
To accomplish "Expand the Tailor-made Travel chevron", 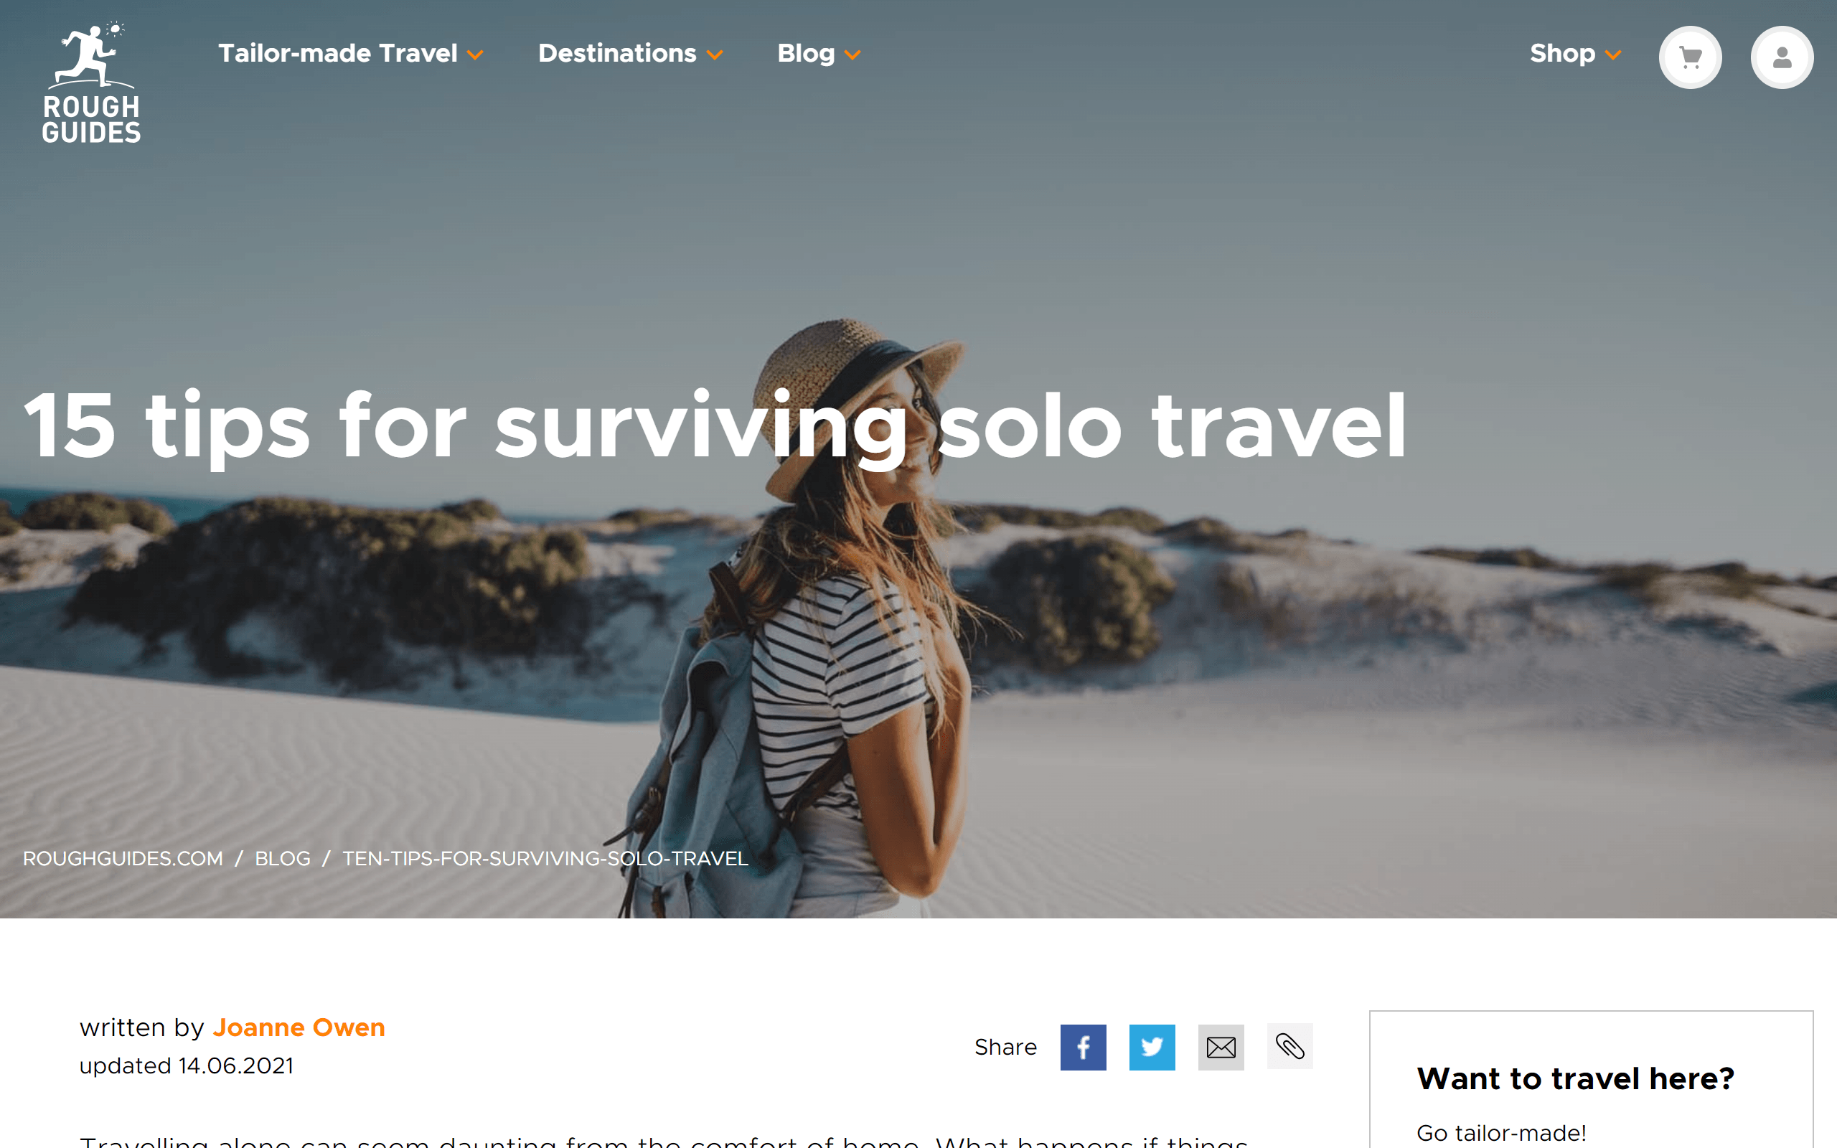I will coord(475,55).
